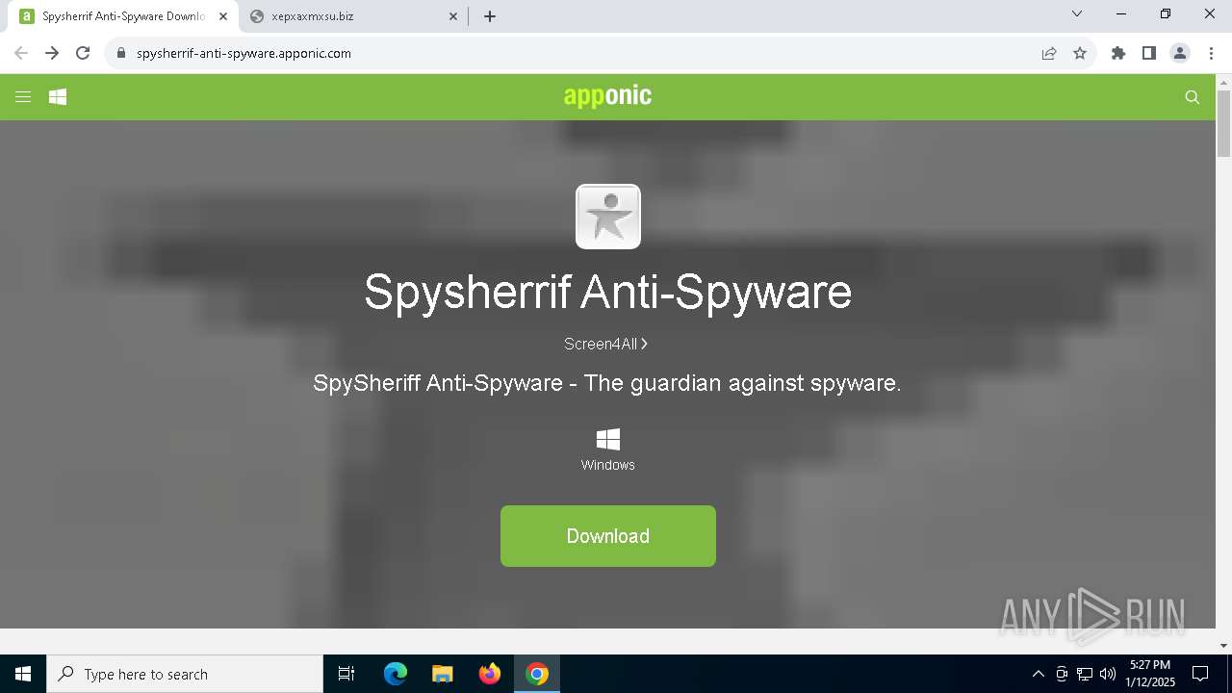Expand the tab search dropdown

pyautogui.click(x=1077, y=14)
